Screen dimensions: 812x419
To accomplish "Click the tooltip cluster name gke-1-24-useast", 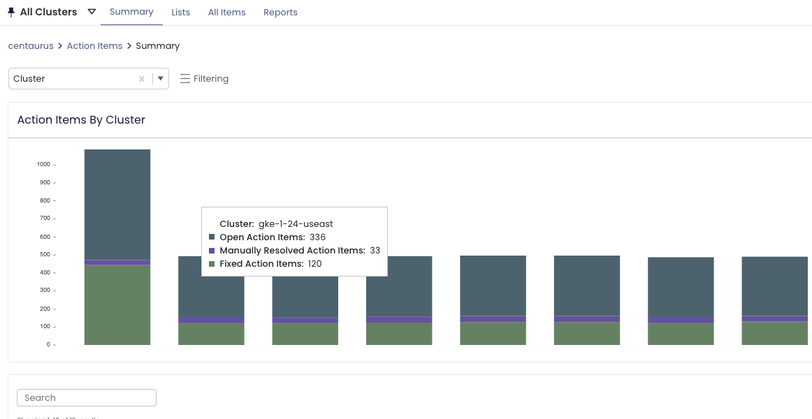I will click(296, 224).
